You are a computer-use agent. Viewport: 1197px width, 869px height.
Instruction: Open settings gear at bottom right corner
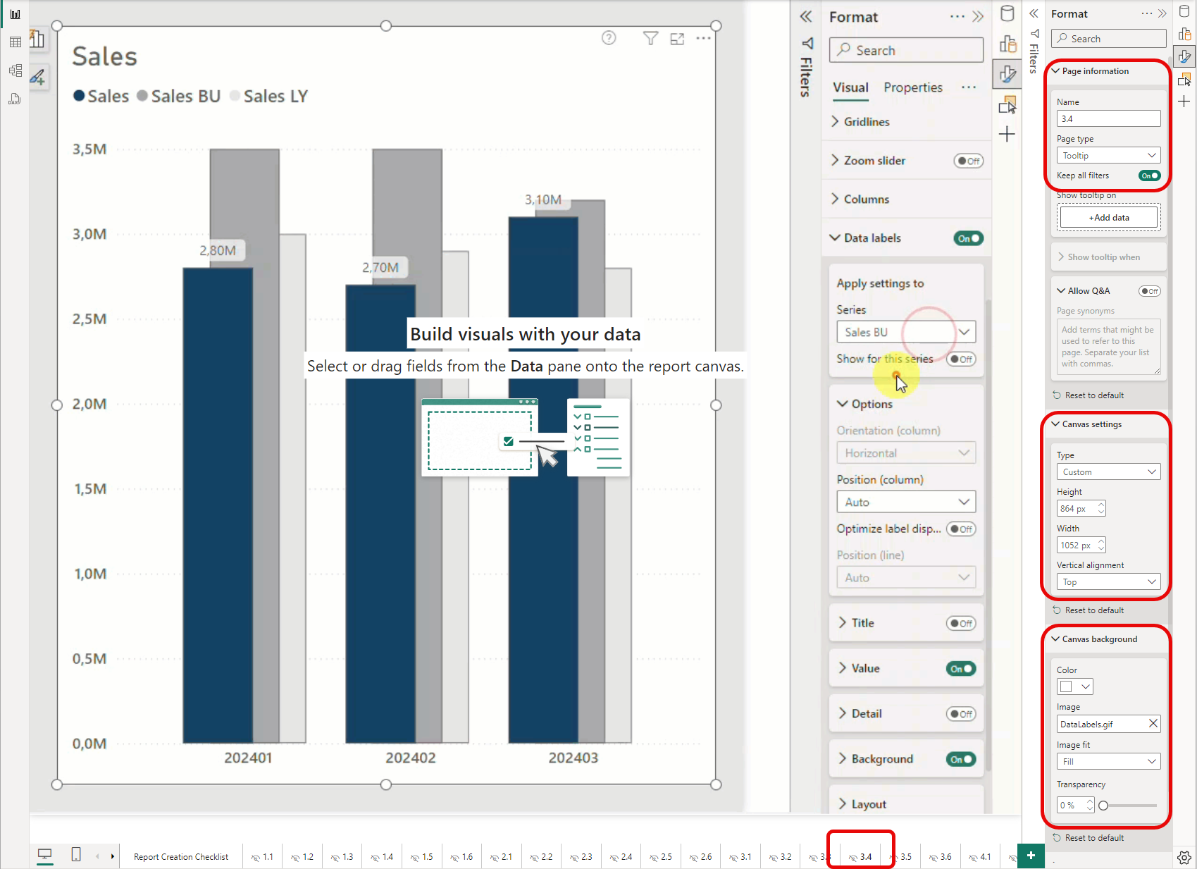click(x=1184, y=858)
